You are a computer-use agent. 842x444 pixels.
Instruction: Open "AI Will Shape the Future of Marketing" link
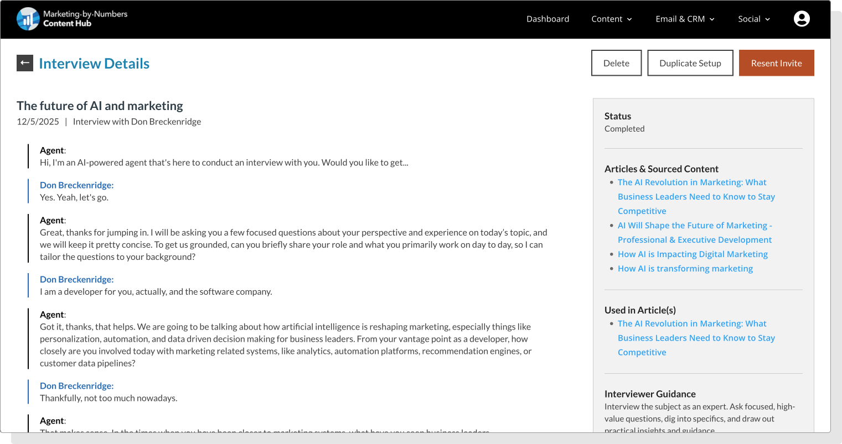[x=694, y=226]
